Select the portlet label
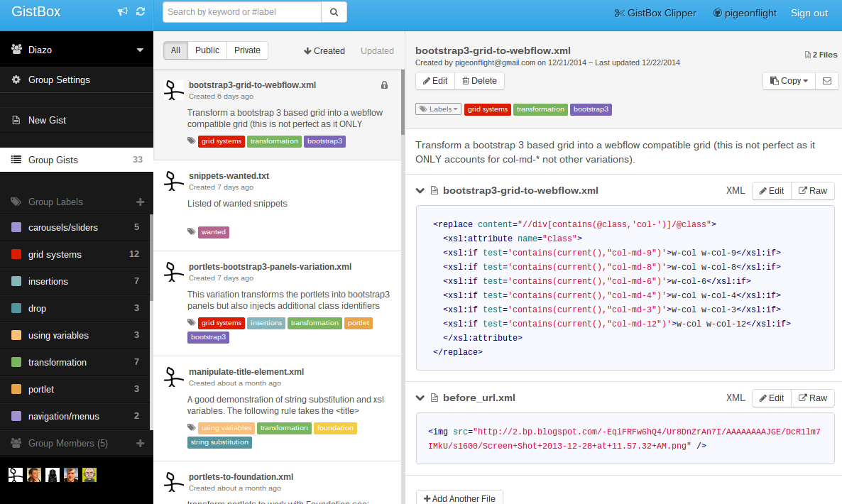Image resolution: width=842 pixels, height=504 pixels. click(75, 389)
